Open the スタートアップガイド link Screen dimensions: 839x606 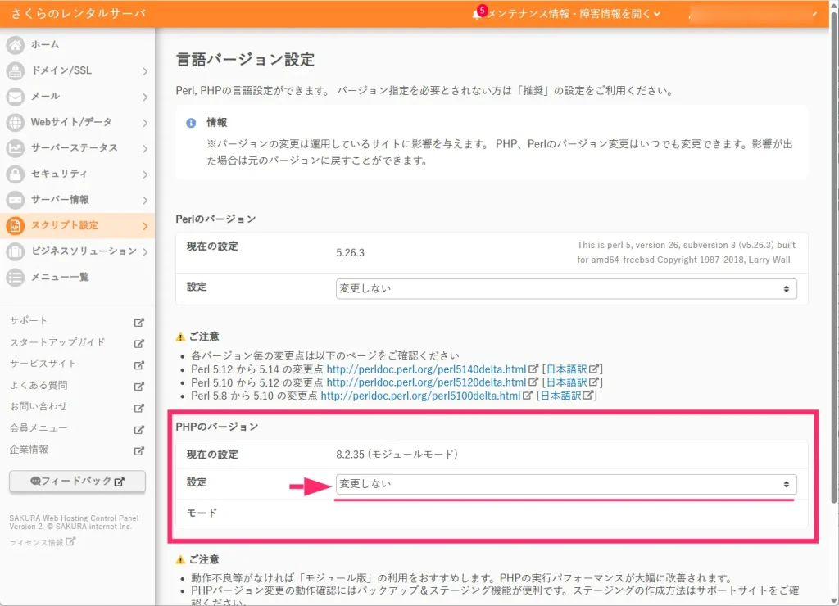pos(57,342)
